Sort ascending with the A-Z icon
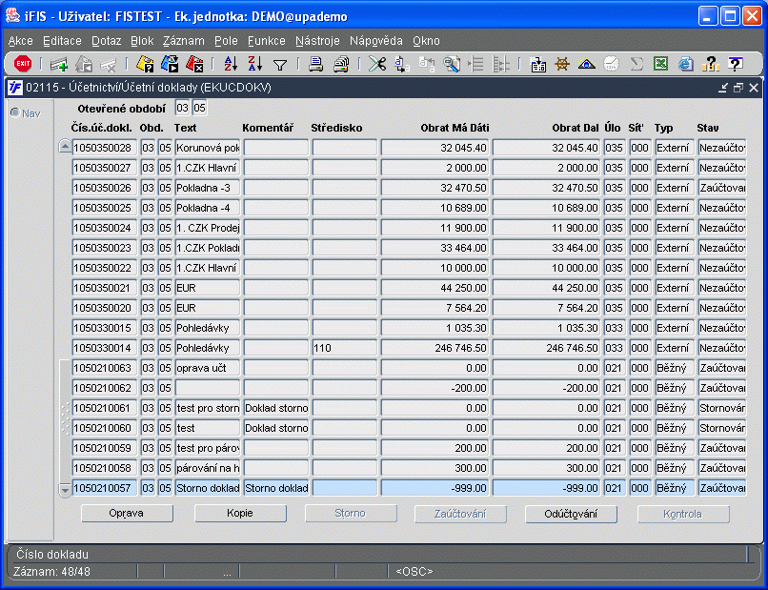Viewport: 768px width, 590px height. (x=231, y=64)
